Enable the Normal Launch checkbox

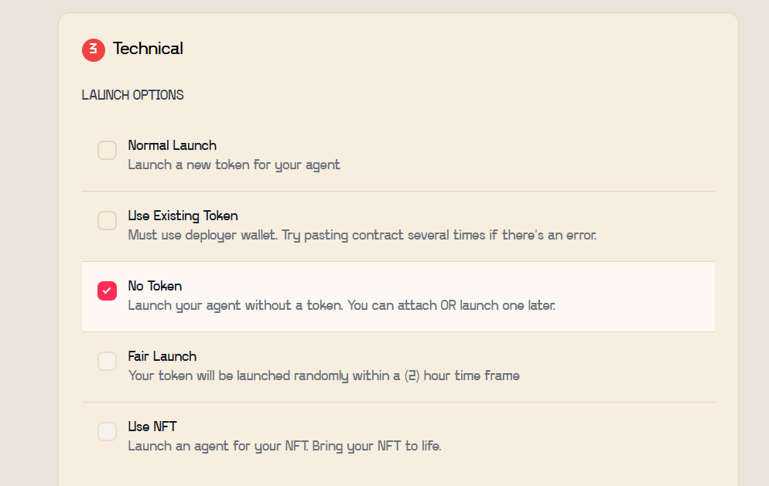[x=107, y=151]
